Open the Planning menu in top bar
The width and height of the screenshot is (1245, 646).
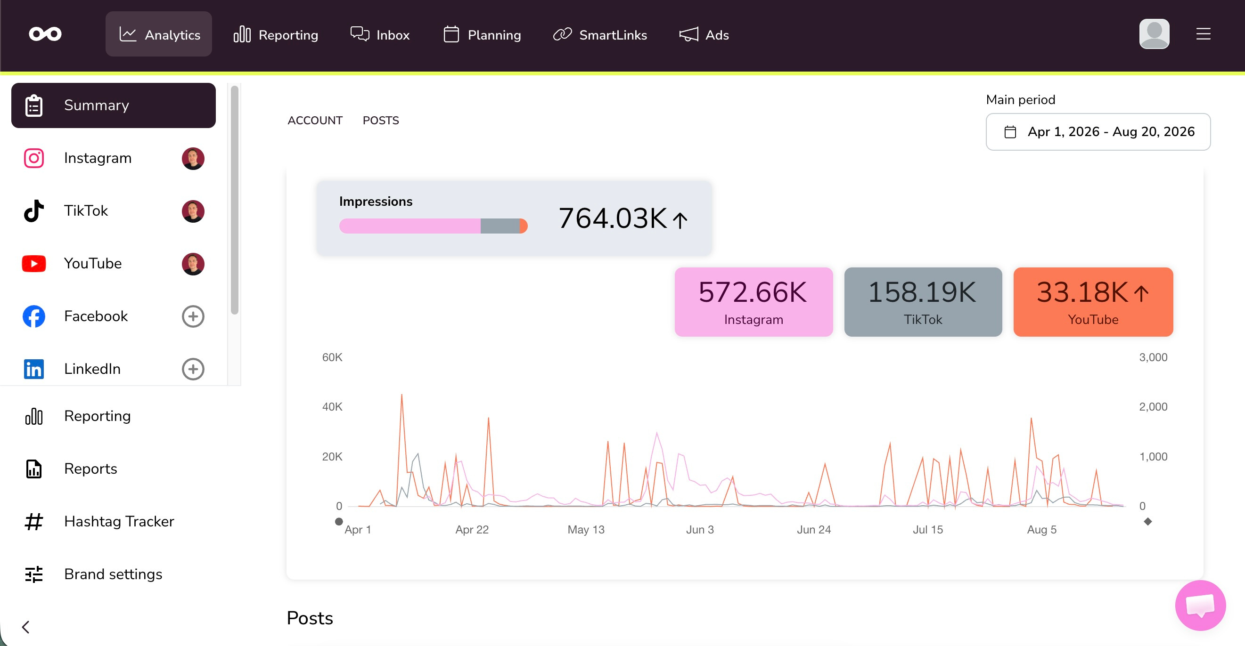click(x=482, y=34)
